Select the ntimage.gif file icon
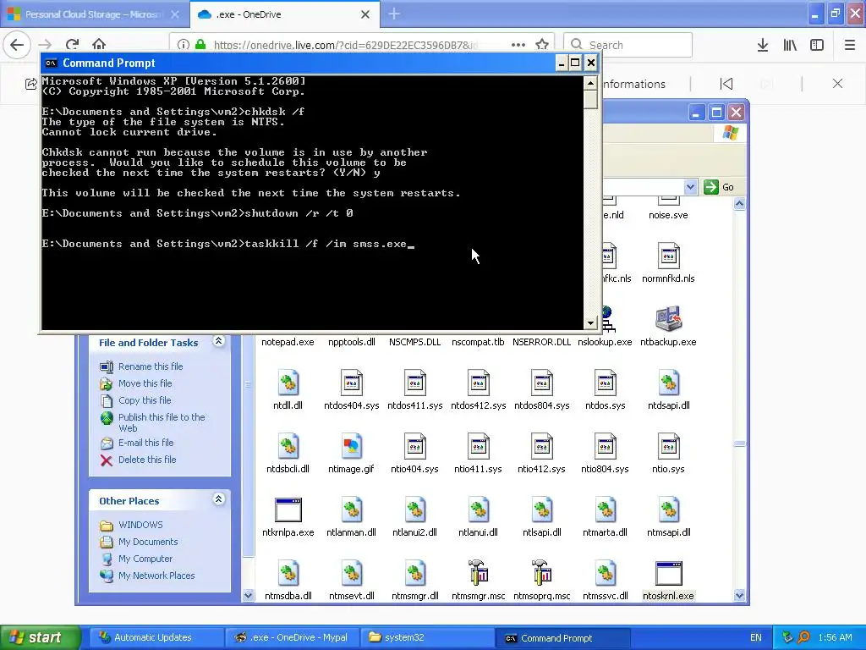The height and width of the screenshot is (650, 866). 351,447
